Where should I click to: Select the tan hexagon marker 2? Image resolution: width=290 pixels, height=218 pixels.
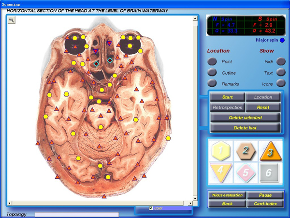click(246, 151)
